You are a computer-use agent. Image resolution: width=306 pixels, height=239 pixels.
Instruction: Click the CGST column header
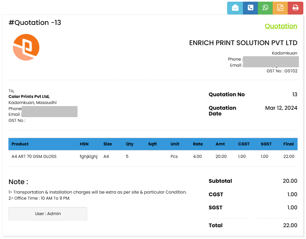tap(244, 144)
